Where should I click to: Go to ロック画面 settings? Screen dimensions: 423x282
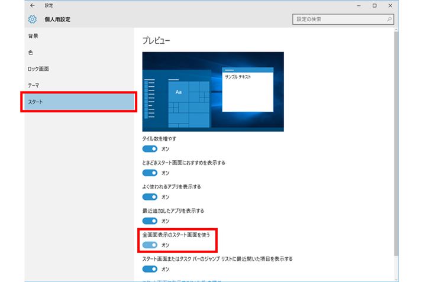coord(38,69)
